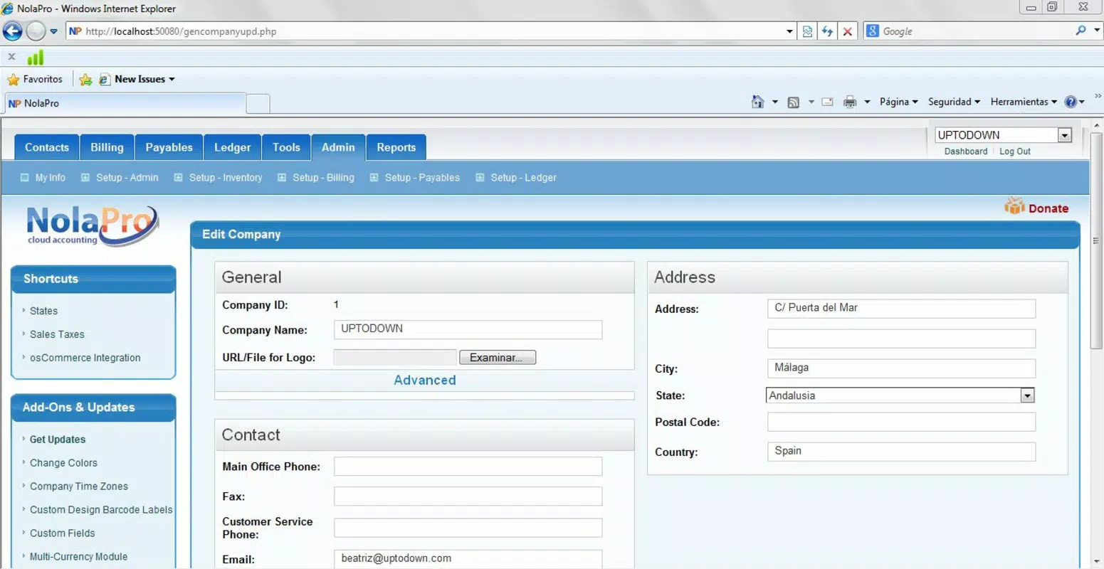The image size is (1104, 569).
Task: Switch to the Reports tab
Action: (x=396, y=147)
